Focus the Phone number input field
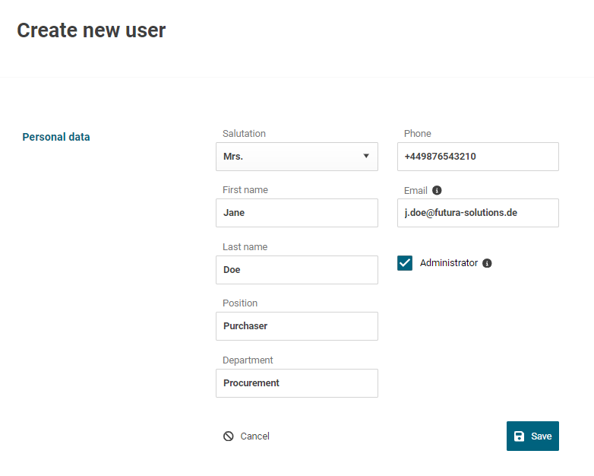594x476 pixels. coord(478,157)
